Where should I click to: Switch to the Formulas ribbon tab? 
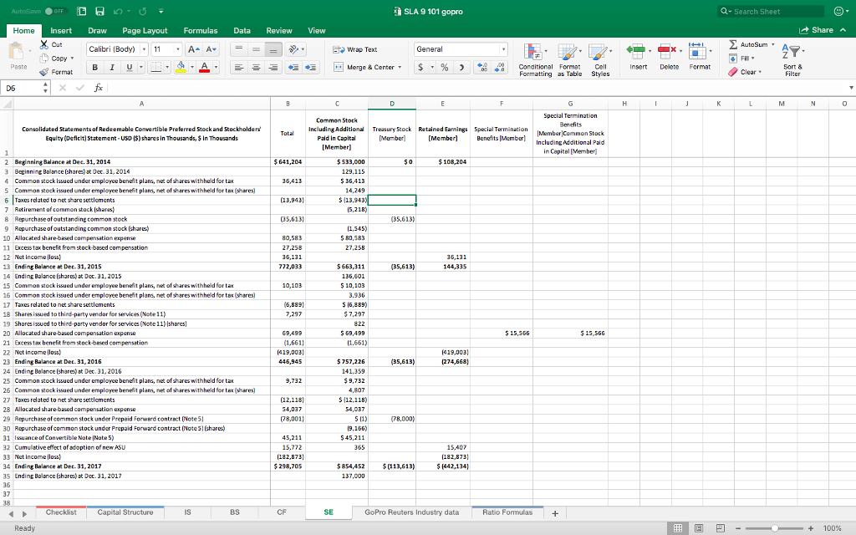pos(201,30)
